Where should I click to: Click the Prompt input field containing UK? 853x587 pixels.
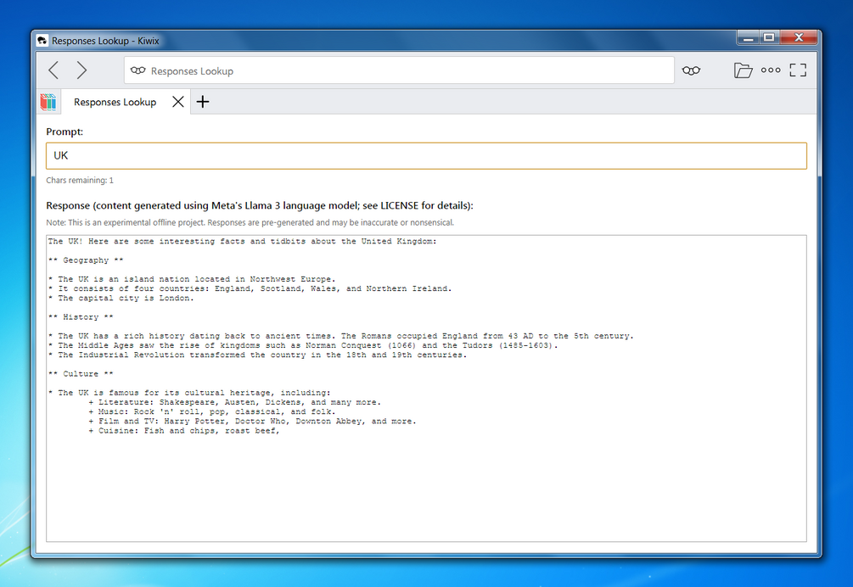426,156
